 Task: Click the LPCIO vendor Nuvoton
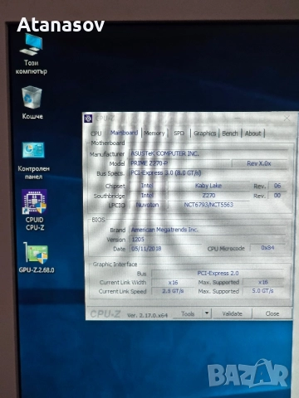click(x=147, y=205)
